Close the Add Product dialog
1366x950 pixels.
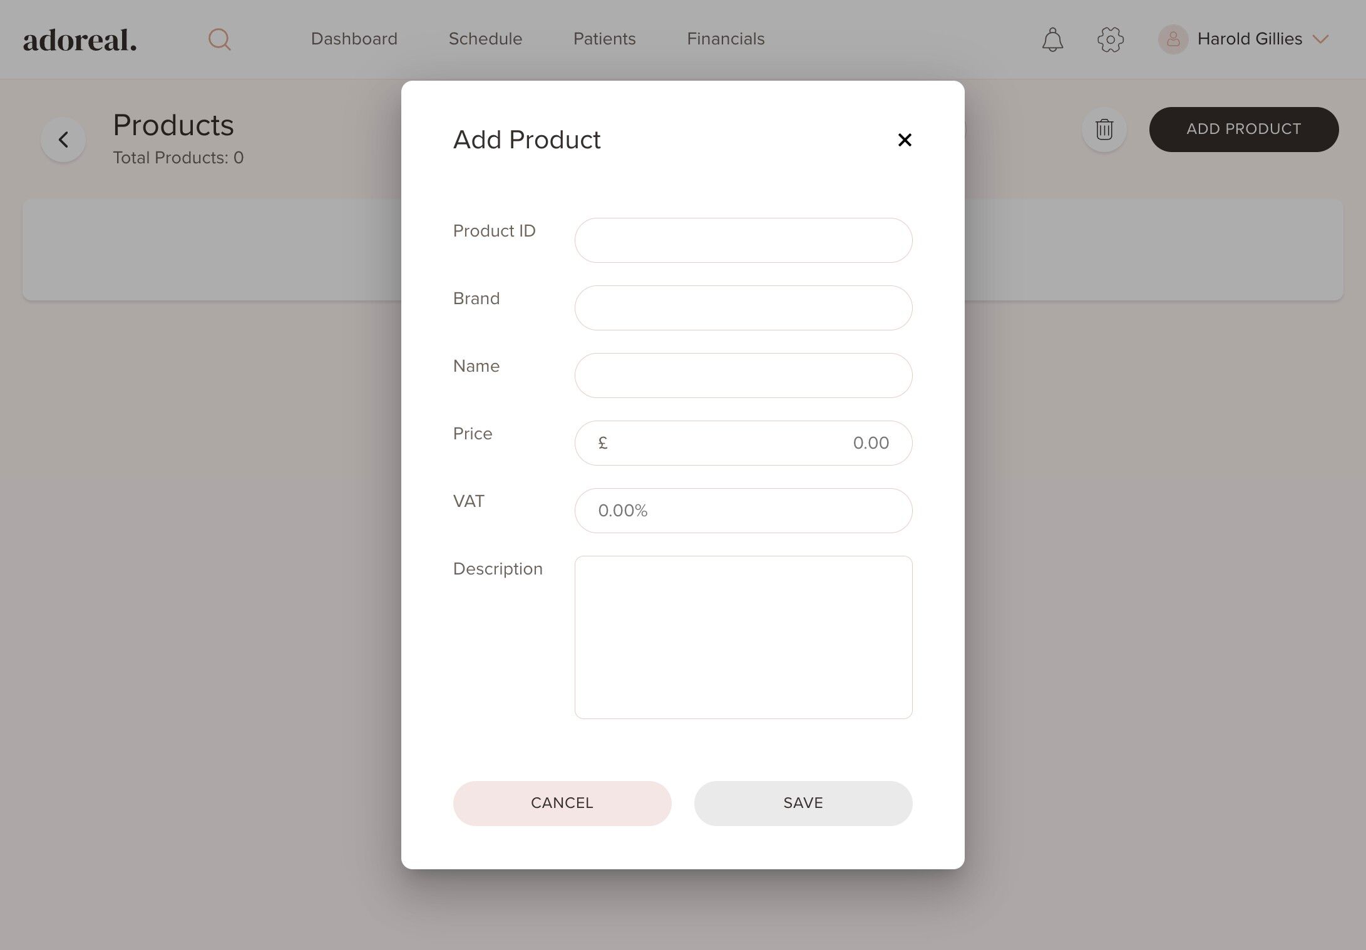coord(904,140)
